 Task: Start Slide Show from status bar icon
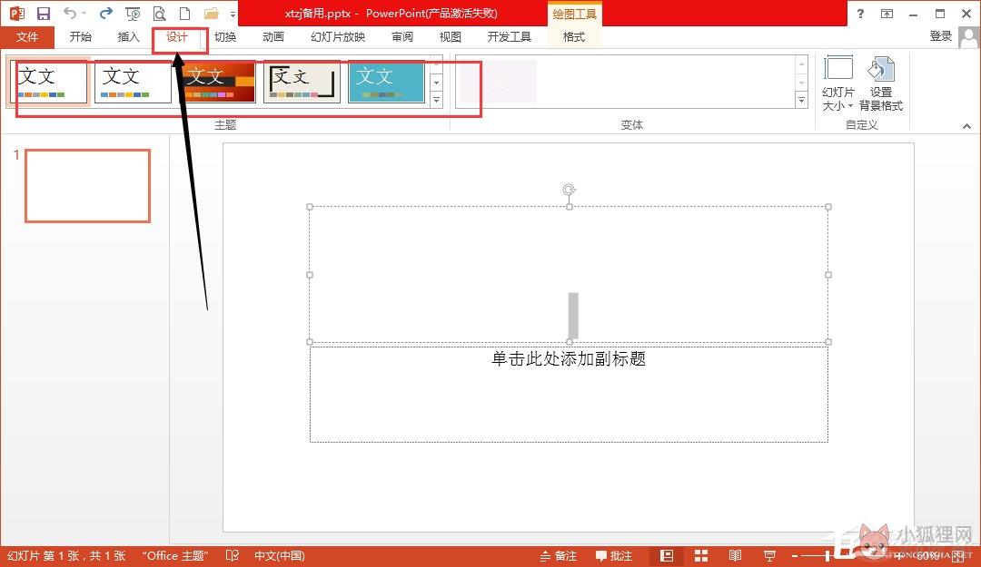click(x=769, y=556)
